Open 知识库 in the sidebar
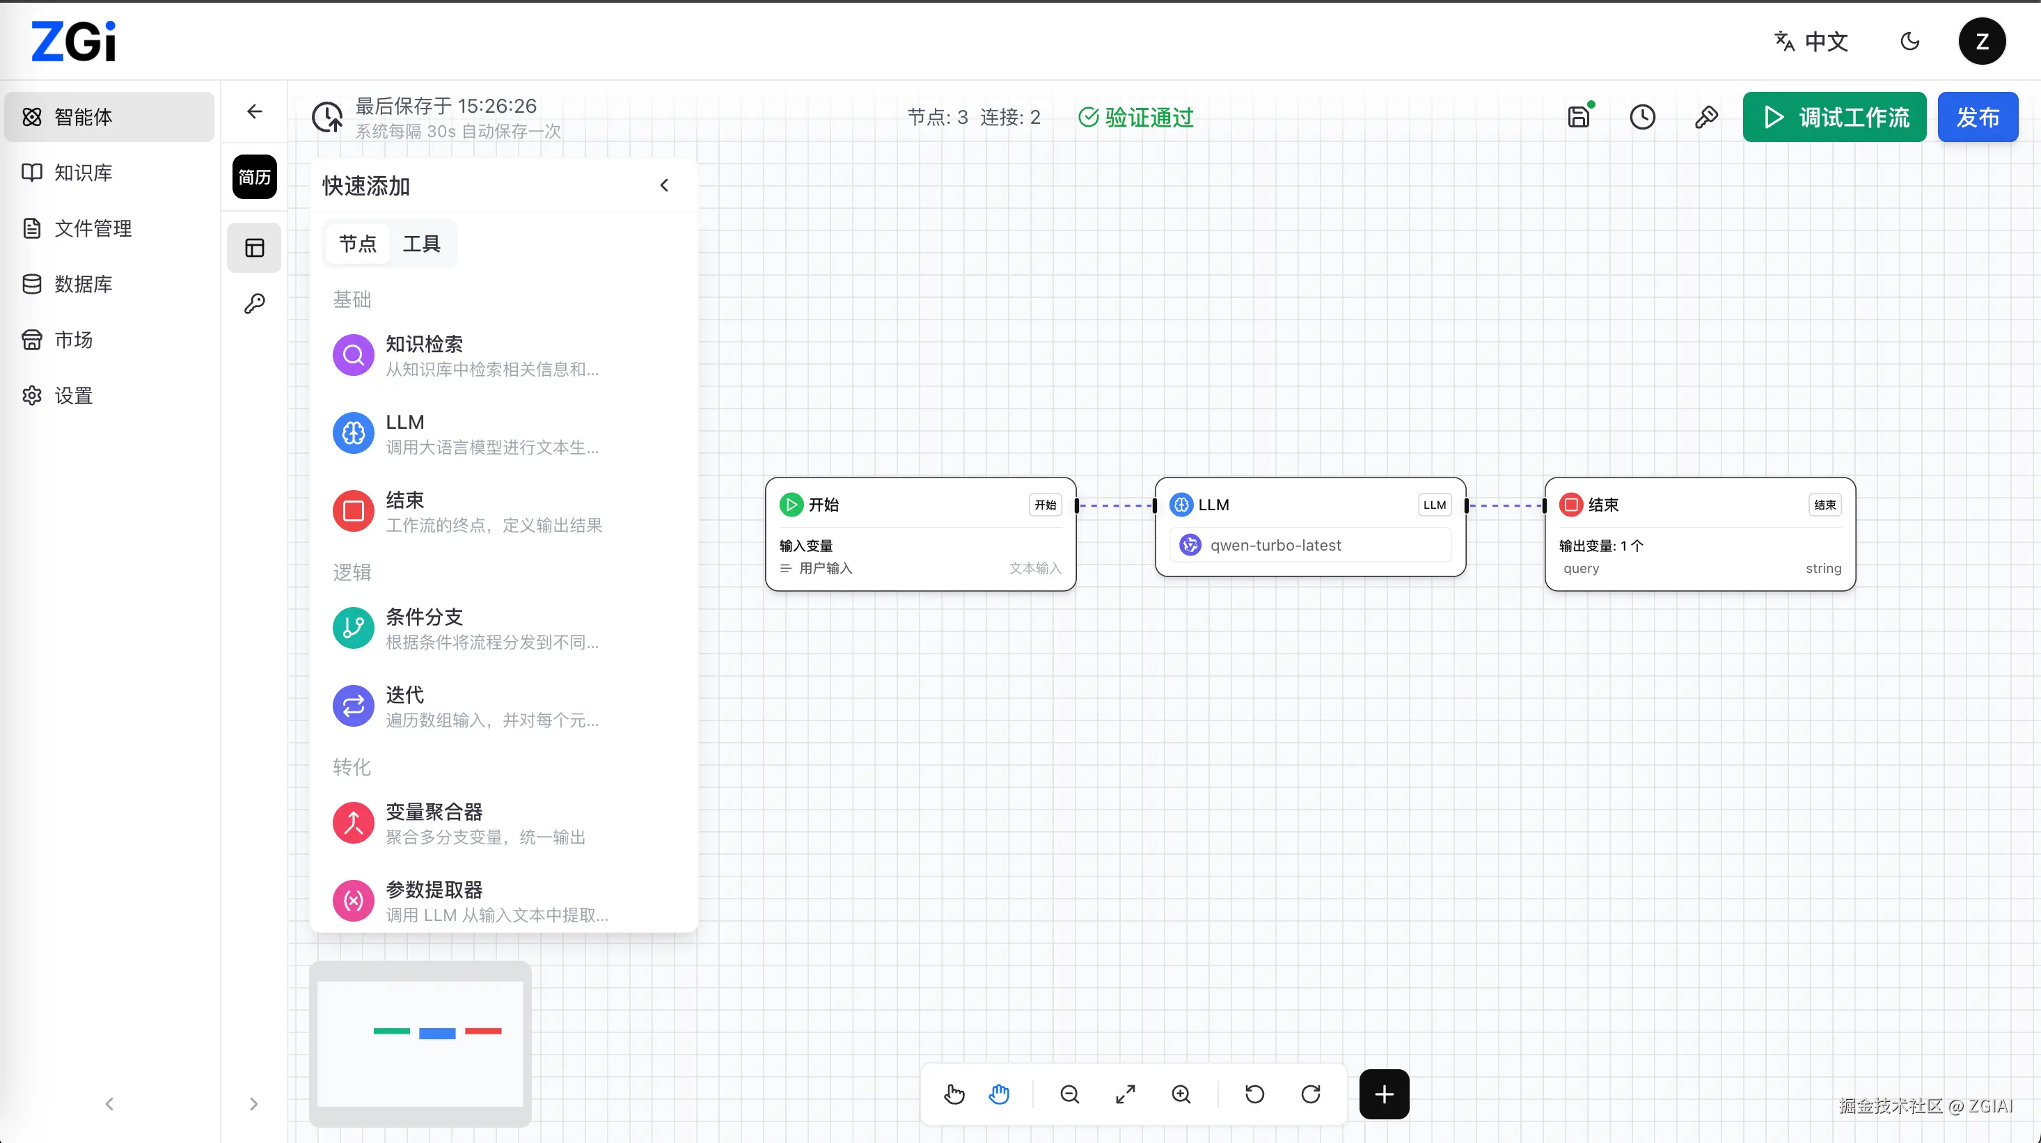Screen dimensions: 2041x1143 tap(84, 173)
